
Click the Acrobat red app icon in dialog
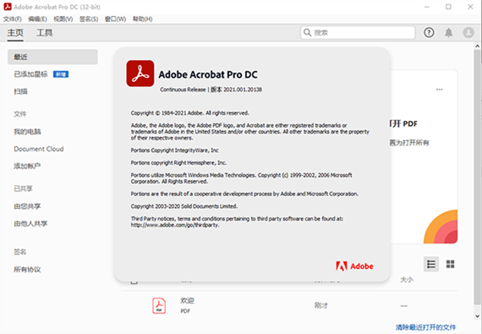(140, 74)
